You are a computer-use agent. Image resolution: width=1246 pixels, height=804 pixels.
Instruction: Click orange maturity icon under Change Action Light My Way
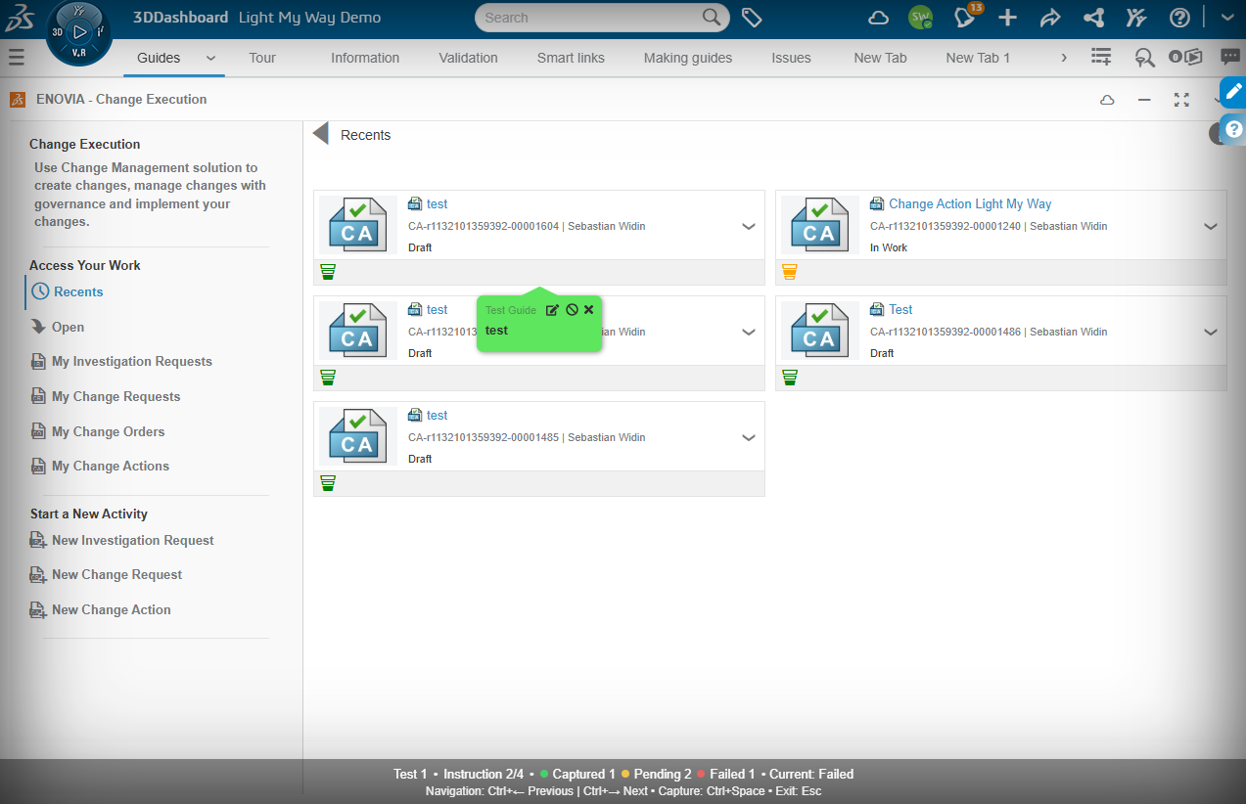click(790, 272)
